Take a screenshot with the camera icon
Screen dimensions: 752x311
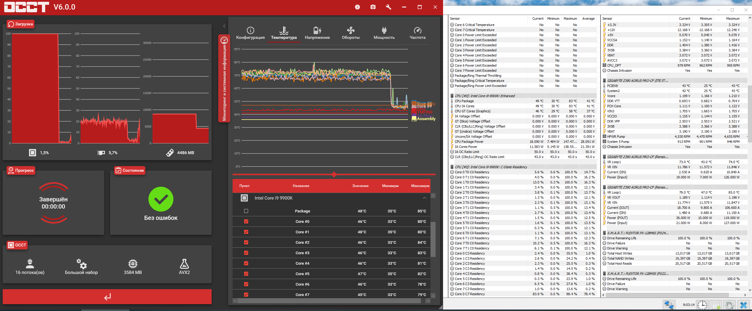coord(373,7)
